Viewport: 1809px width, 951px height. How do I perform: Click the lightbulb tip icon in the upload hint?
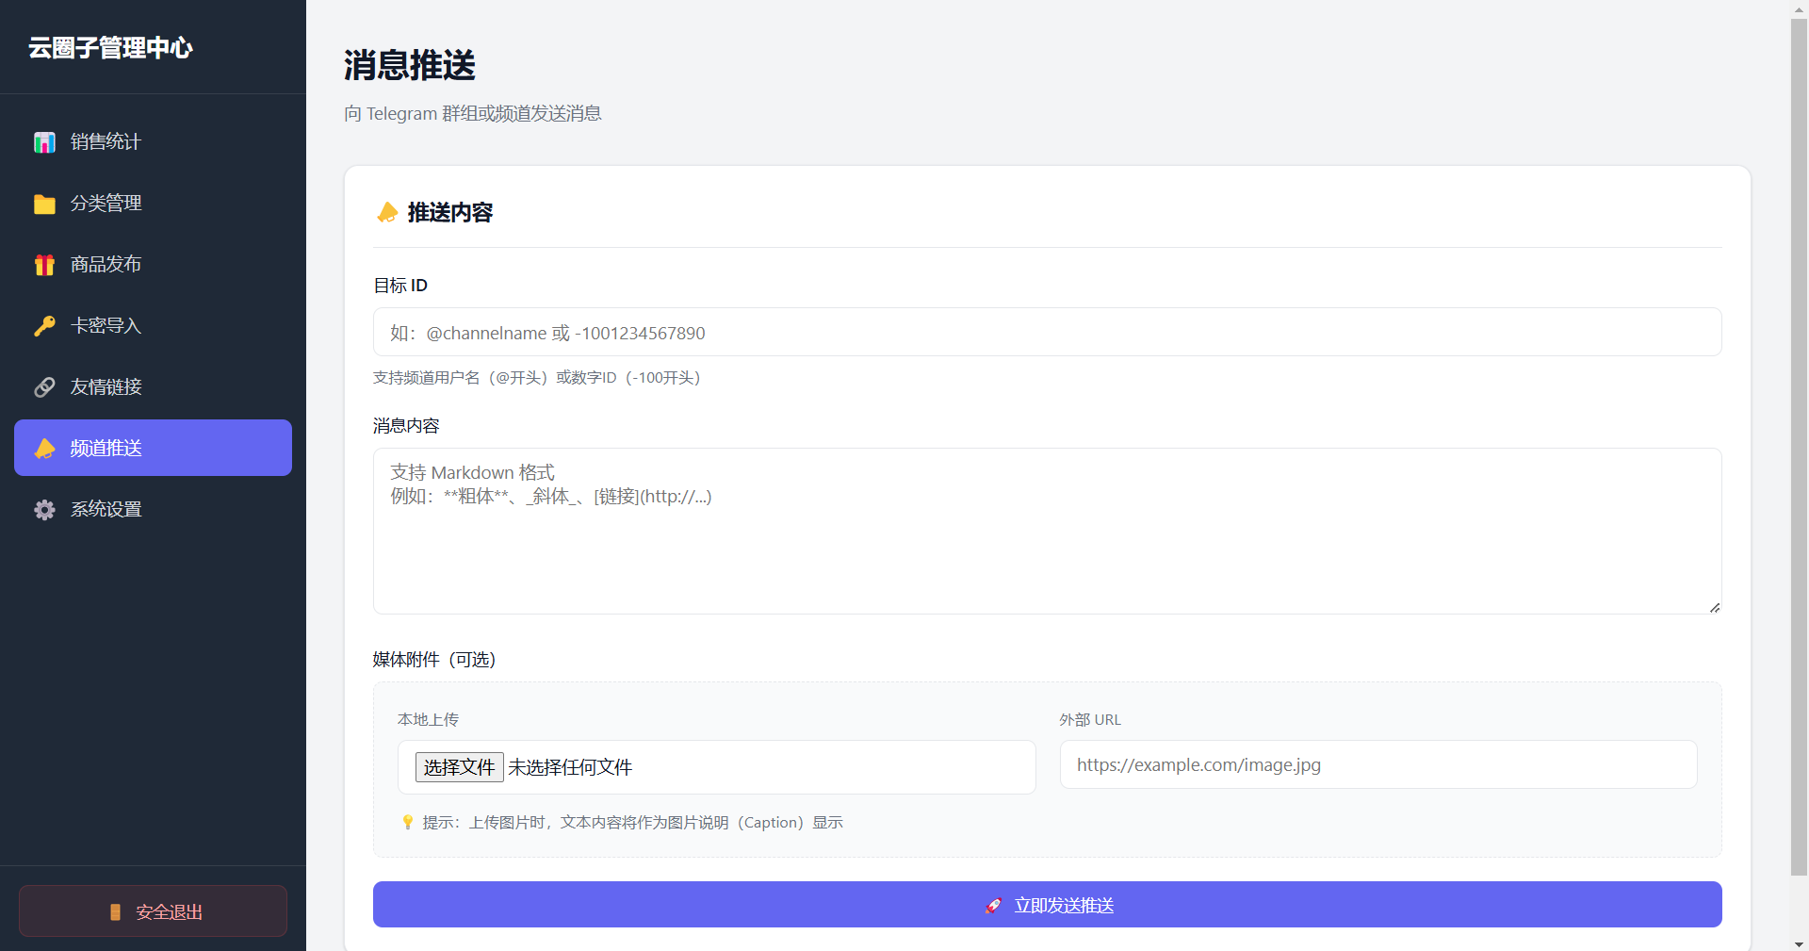pyautogui.click(x=407, y=822)
